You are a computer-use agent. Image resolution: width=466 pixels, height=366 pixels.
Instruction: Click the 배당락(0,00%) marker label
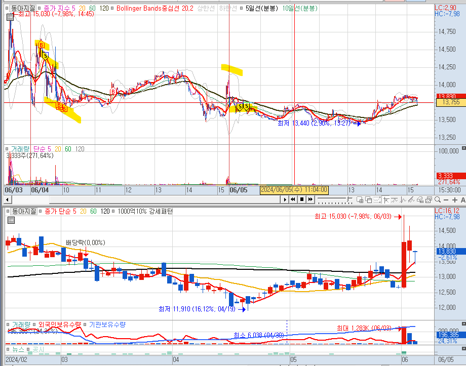coord(85,242)
